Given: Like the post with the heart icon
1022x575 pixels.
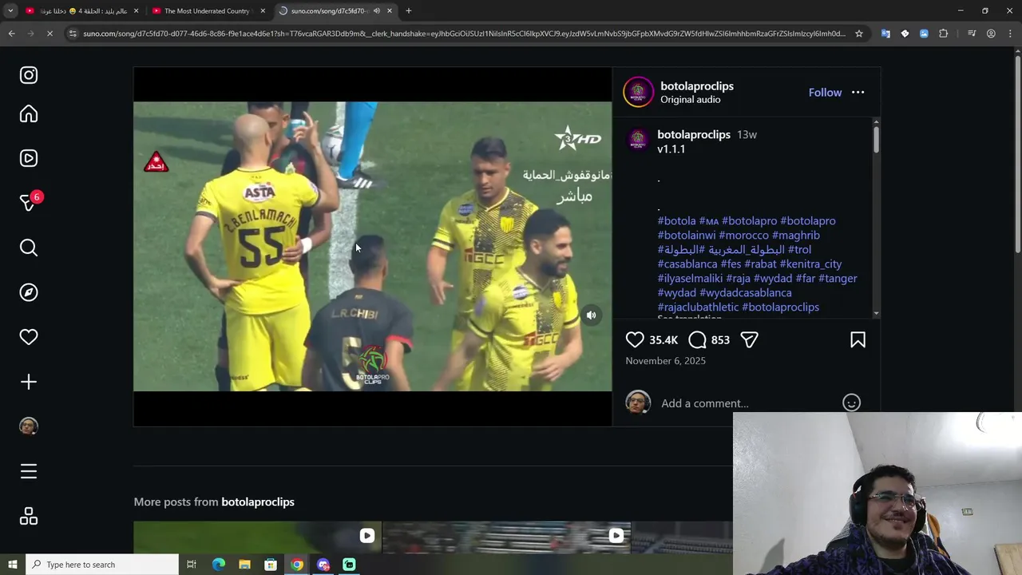Looking at the screenshot, I should click(635, 340).
